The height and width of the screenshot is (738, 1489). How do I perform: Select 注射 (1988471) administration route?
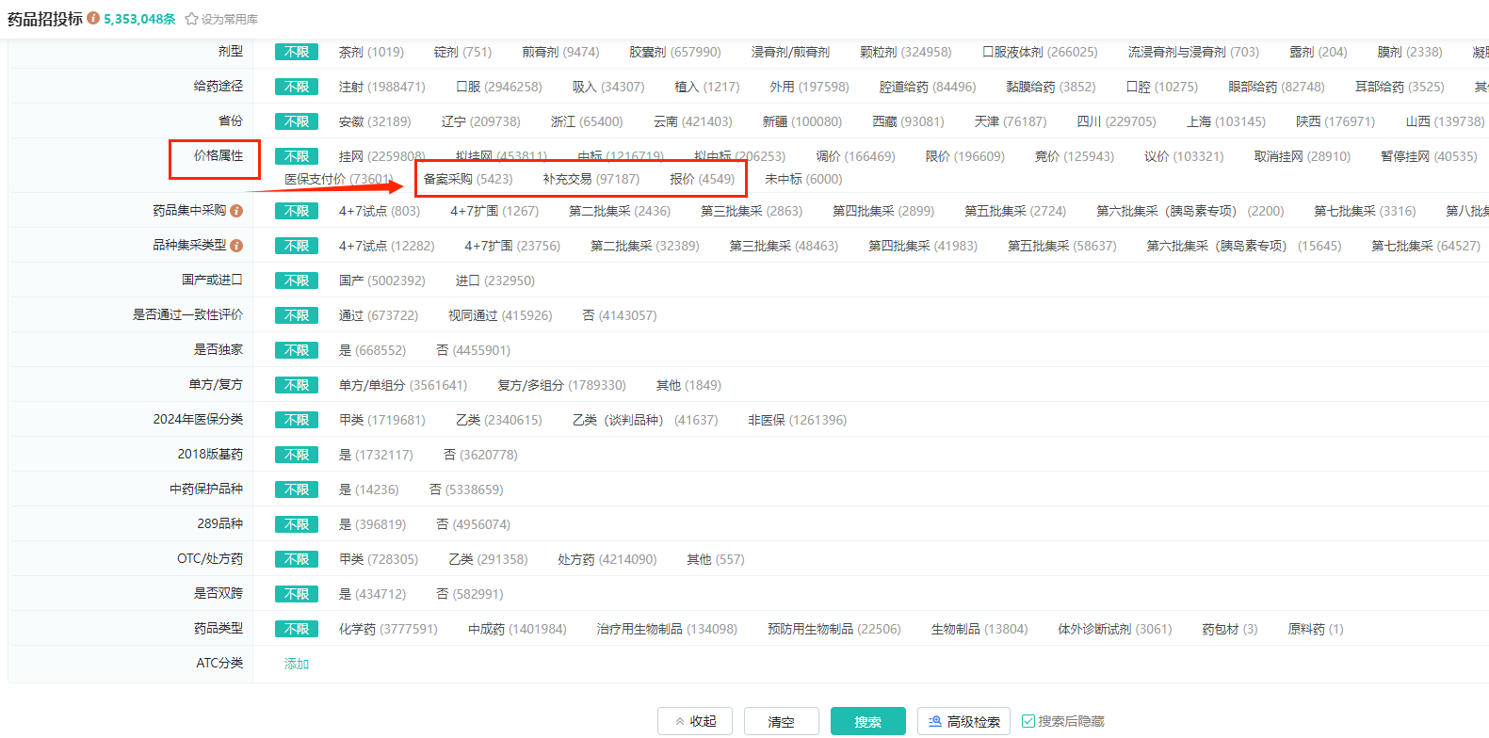(382, 87)
